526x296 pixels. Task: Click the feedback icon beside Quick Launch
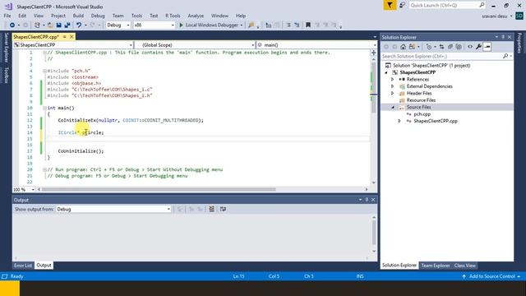(x=402, y=6)
